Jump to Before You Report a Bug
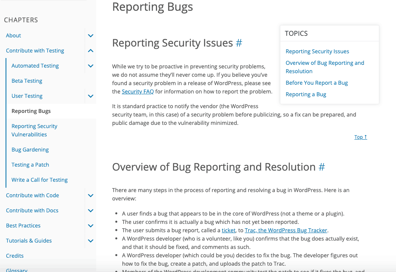This screenshot has width=396, height=272. [x=317, y=83]
